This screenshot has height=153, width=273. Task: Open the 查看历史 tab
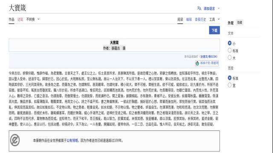tap(200, 20)
